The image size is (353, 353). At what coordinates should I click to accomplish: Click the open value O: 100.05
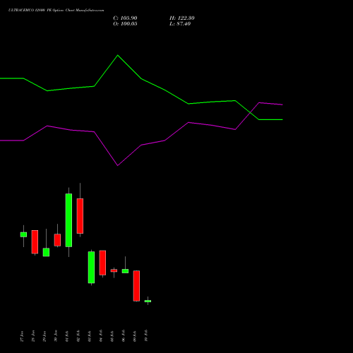(125, 24)
